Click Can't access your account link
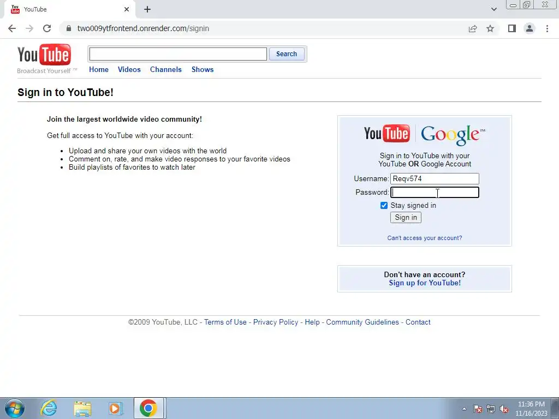 click(x=425, y=238)
